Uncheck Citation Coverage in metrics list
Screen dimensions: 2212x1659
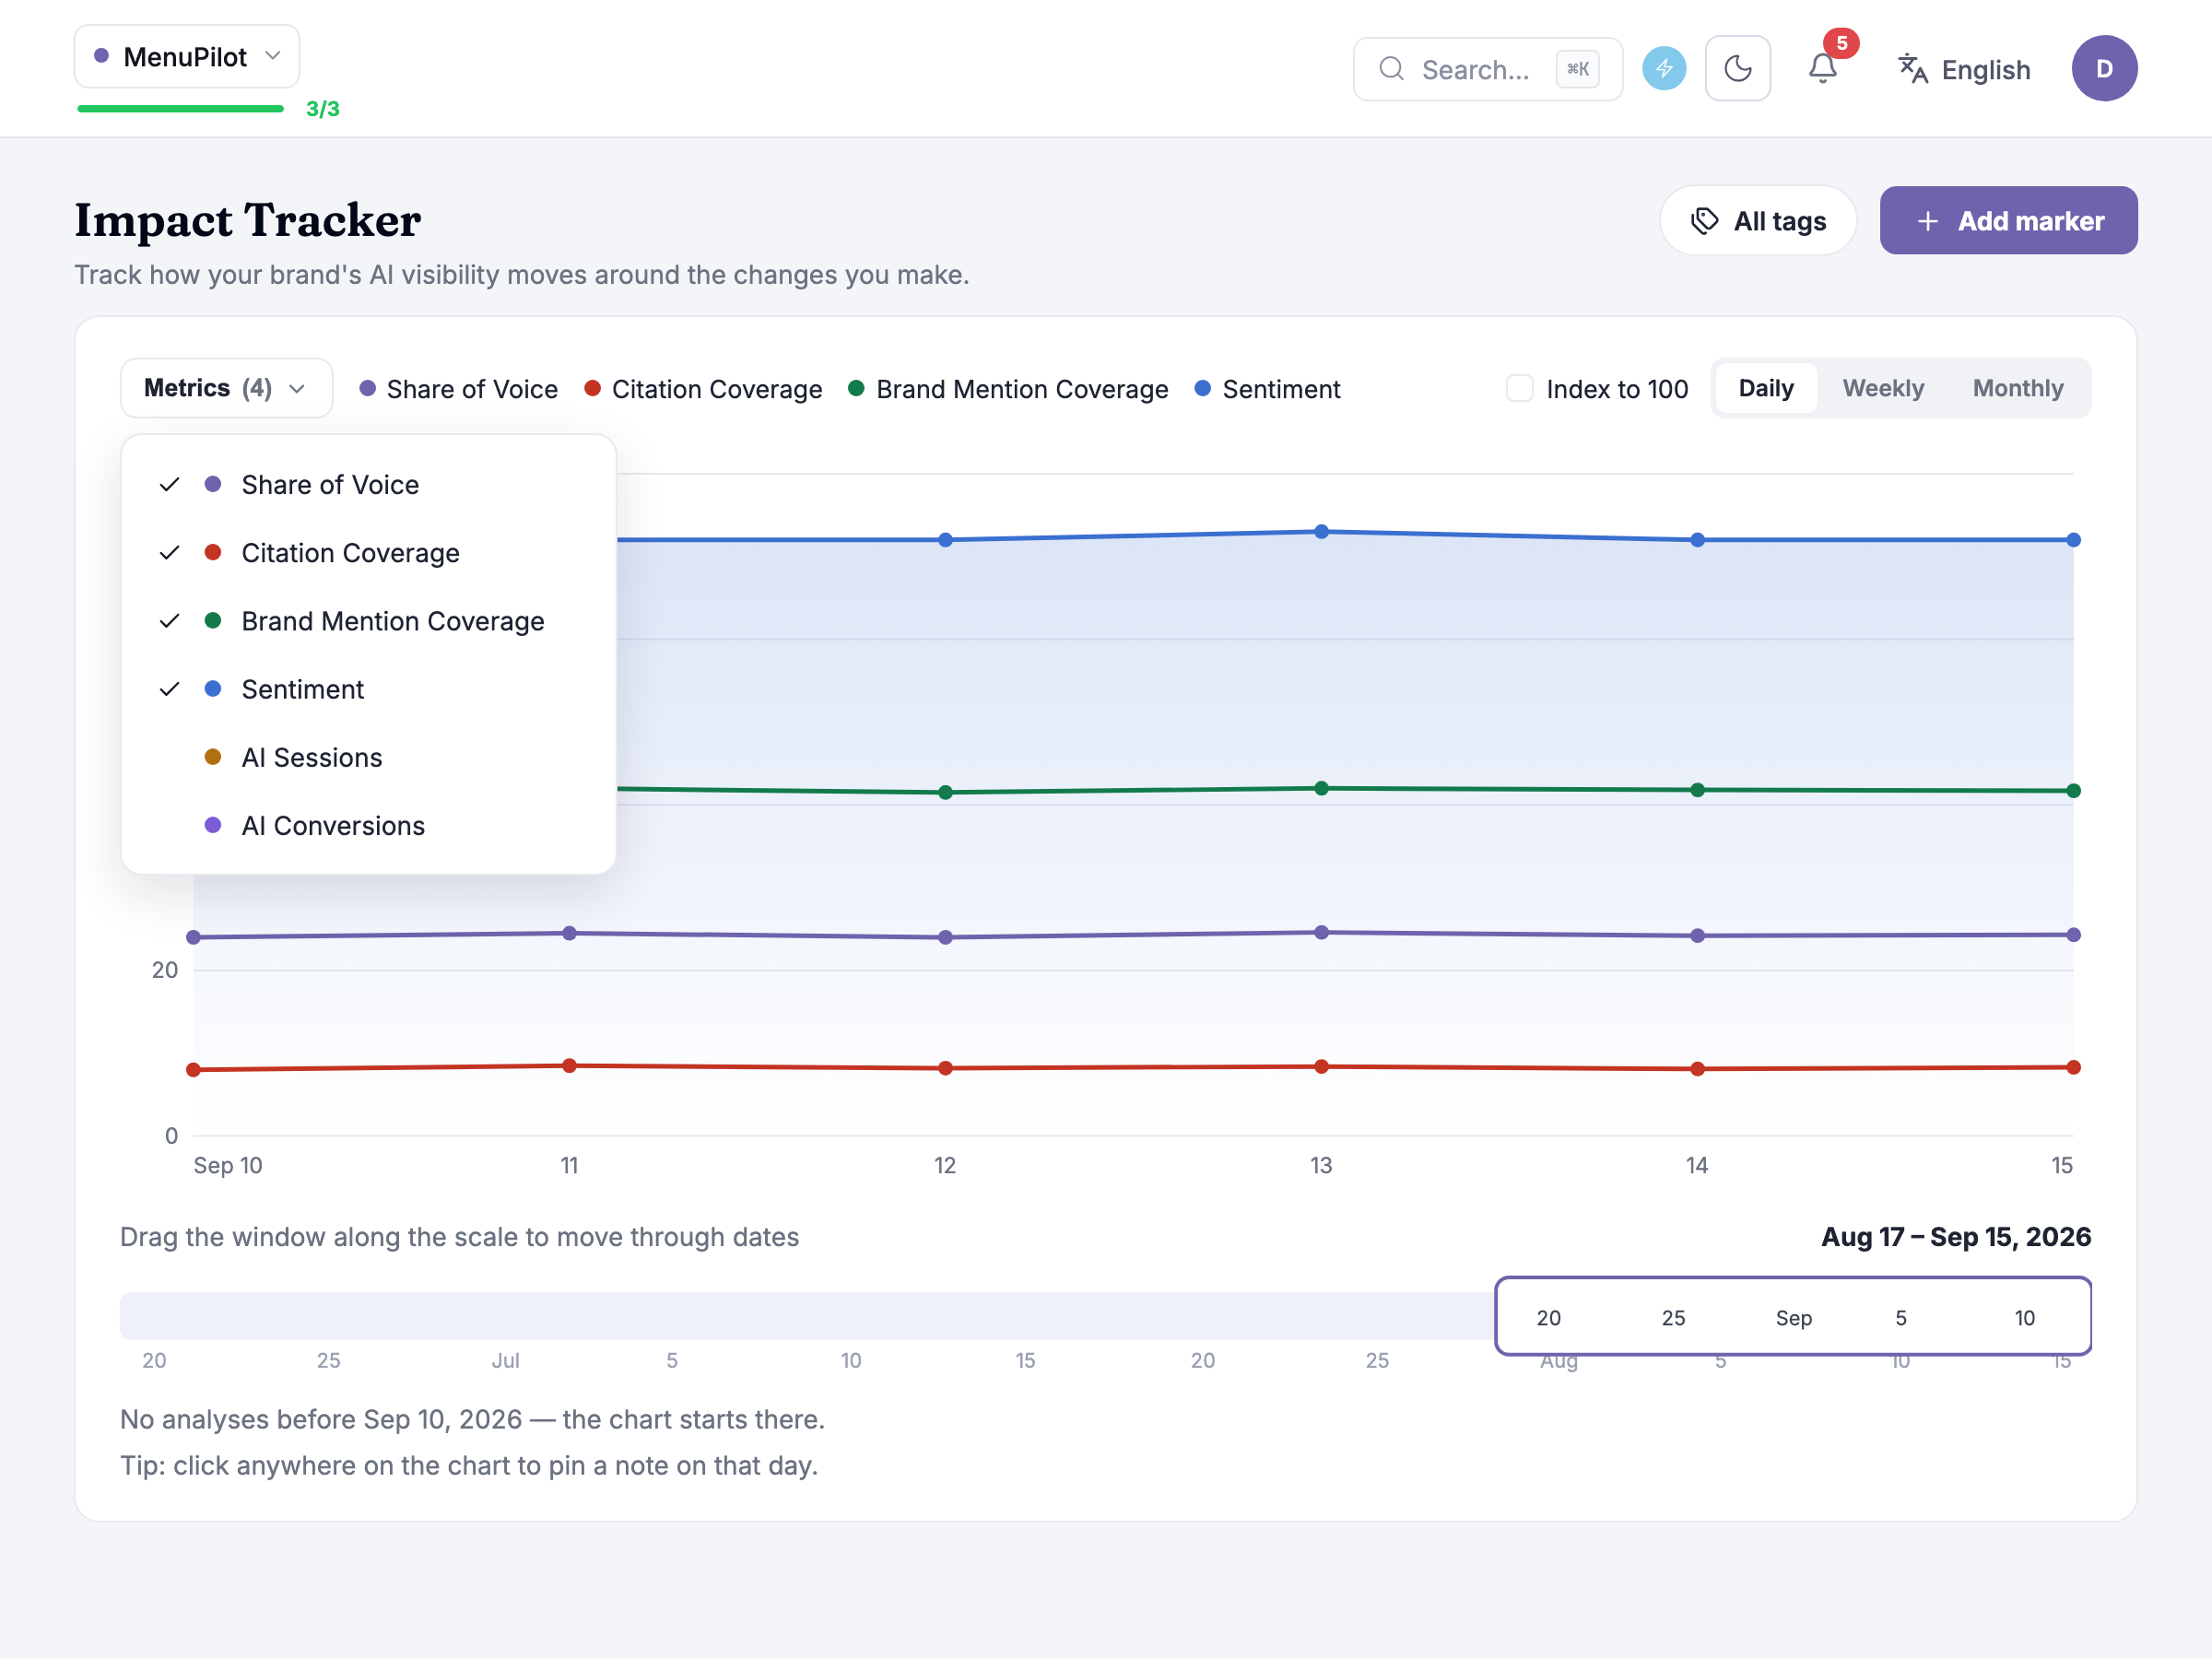coord(368,553)
